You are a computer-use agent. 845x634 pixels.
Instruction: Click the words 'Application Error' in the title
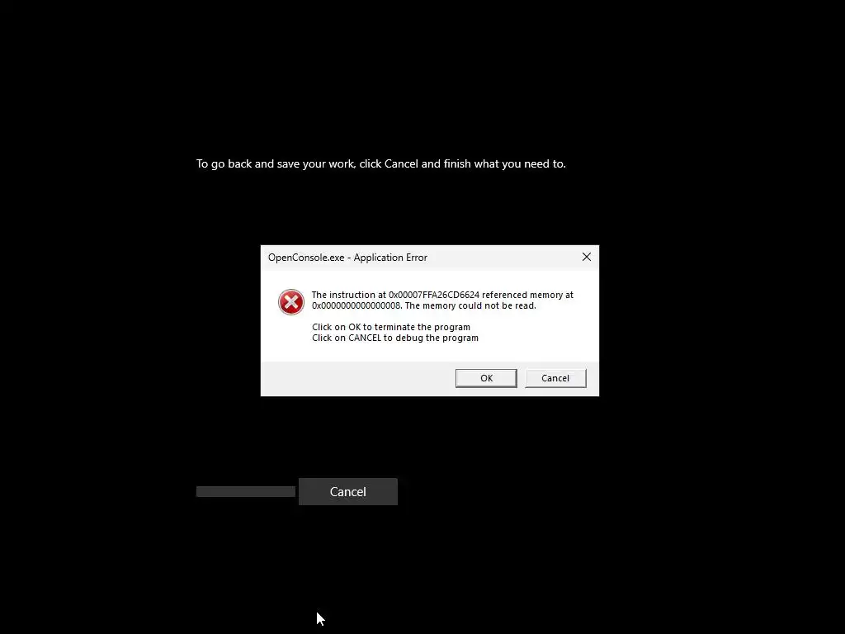tap(390, 258)
